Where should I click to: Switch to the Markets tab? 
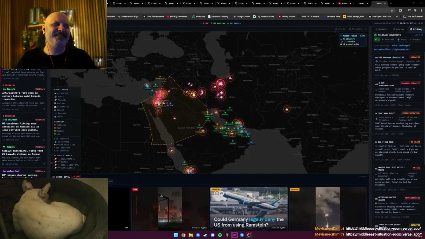(381, 29)
